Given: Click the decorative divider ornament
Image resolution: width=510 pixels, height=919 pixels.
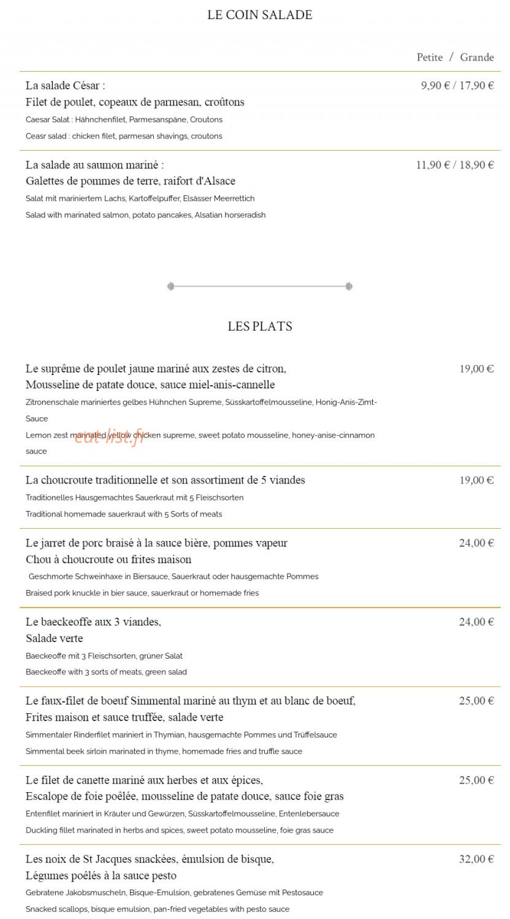Looking at the screenshot, I should coord(260,286).
